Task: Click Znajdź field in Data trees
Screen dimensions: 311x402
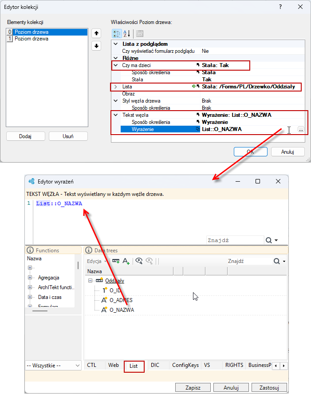Action: [x=250, y=261]
